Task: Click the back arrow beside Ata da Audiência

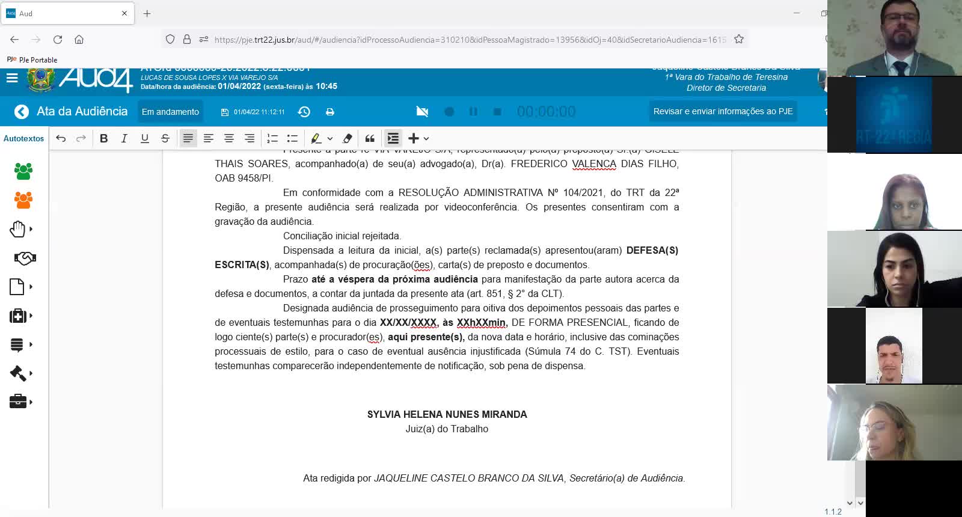Action: pyautogui.click(x=22, y=112)
